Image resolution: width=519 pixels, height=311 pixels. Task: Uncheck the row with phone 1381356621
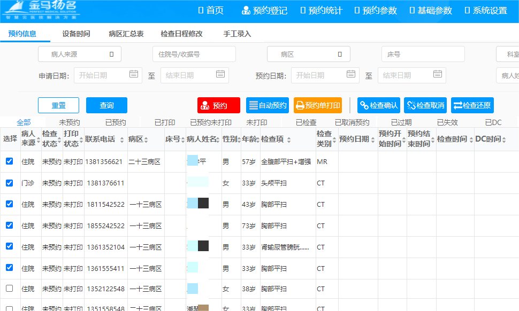tap(9, 161)
